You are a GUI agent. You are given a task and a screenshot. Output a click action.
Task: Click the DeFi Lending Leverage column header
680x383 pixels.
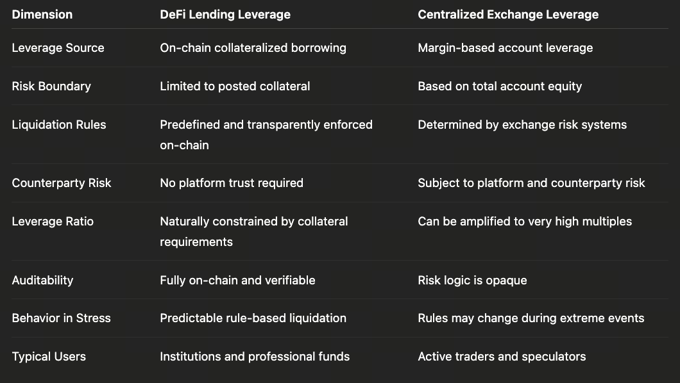tap(225, 14)
